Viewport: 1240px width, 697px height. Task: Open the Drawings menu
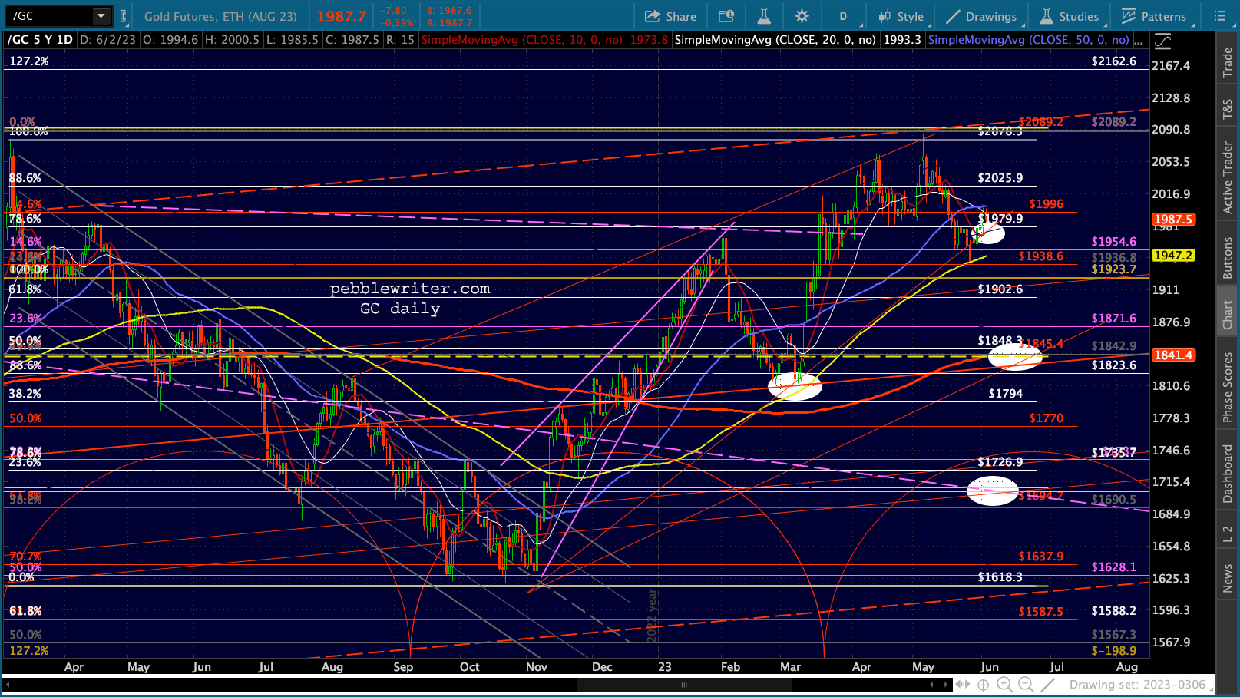click(981, 16)
